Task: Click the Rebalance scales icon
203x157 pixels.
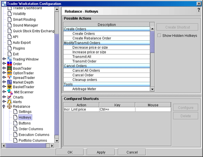Action: [9, 106]
